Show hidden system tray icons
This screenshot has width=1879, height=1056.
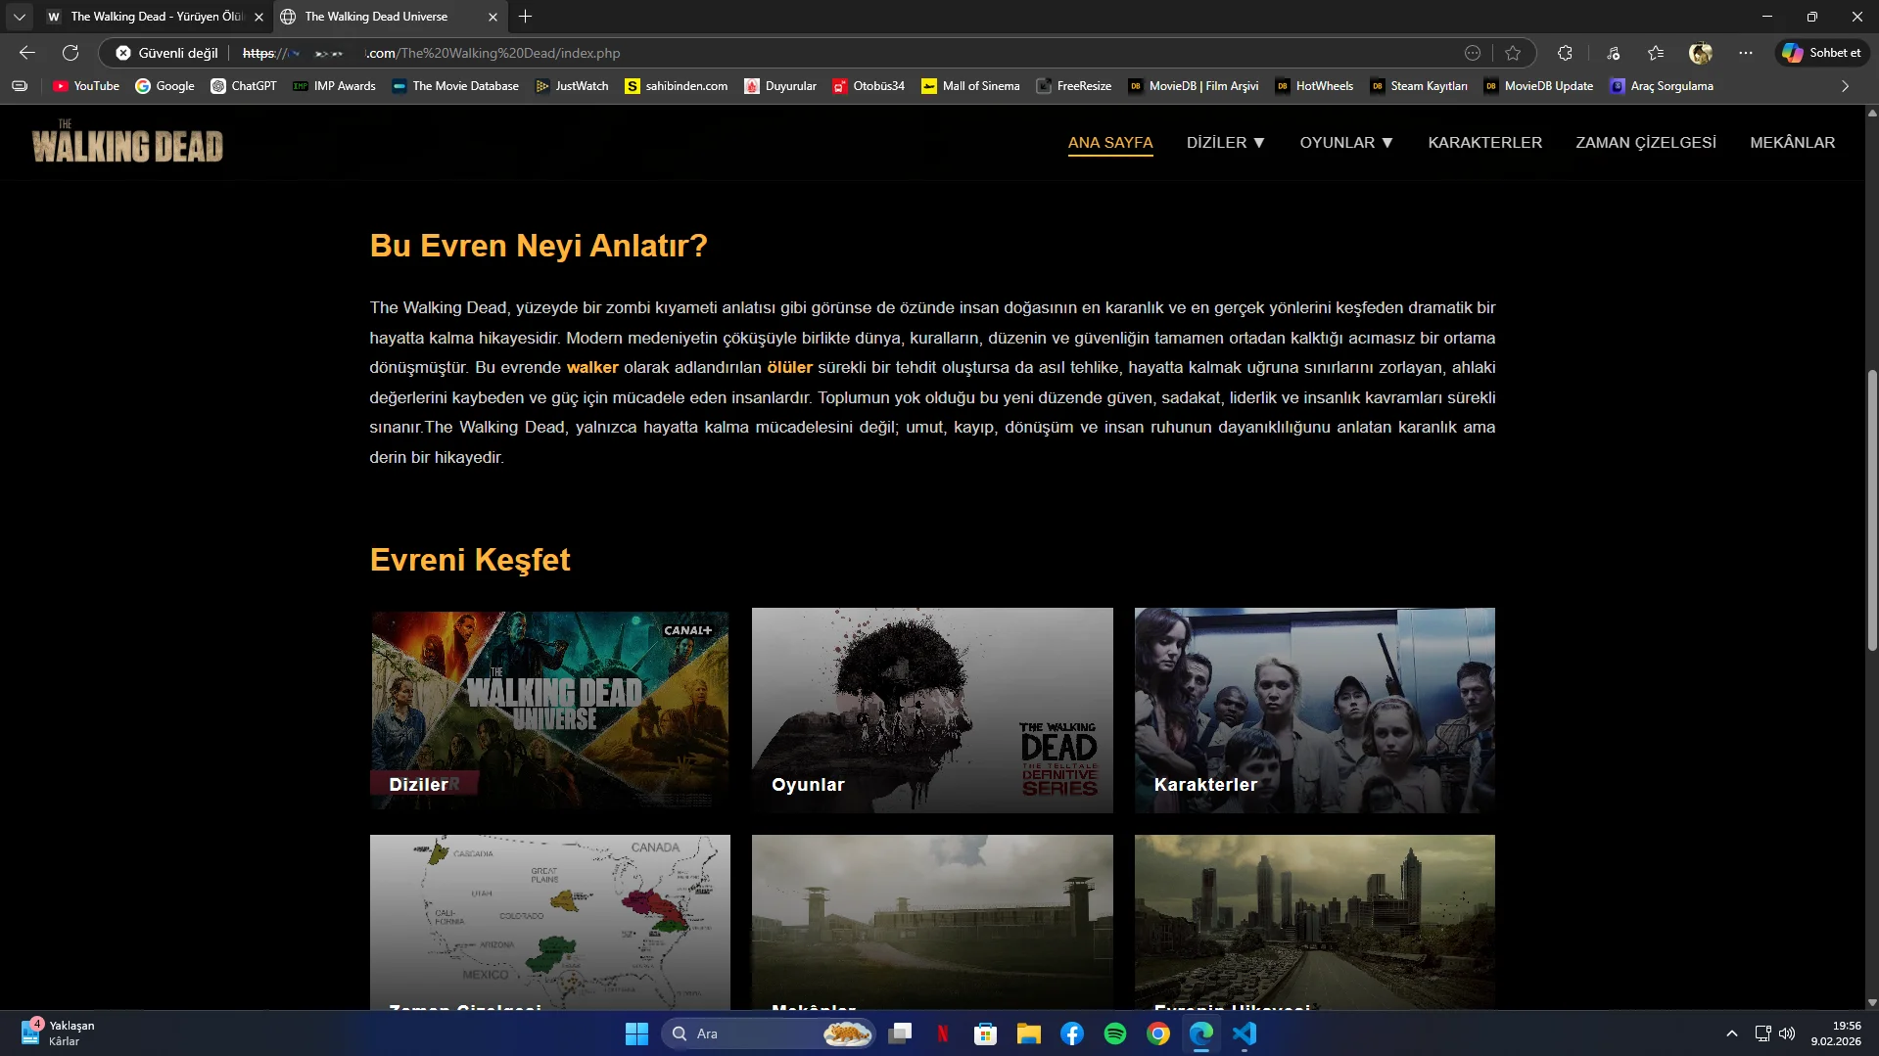coord(1731,1033)
